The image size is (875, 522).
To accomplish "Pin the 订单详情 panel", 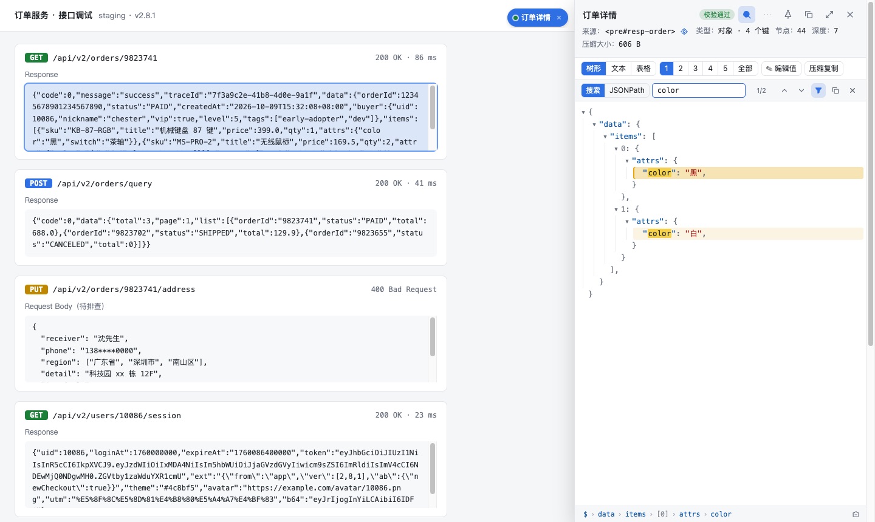I will [x=788, y=15].
